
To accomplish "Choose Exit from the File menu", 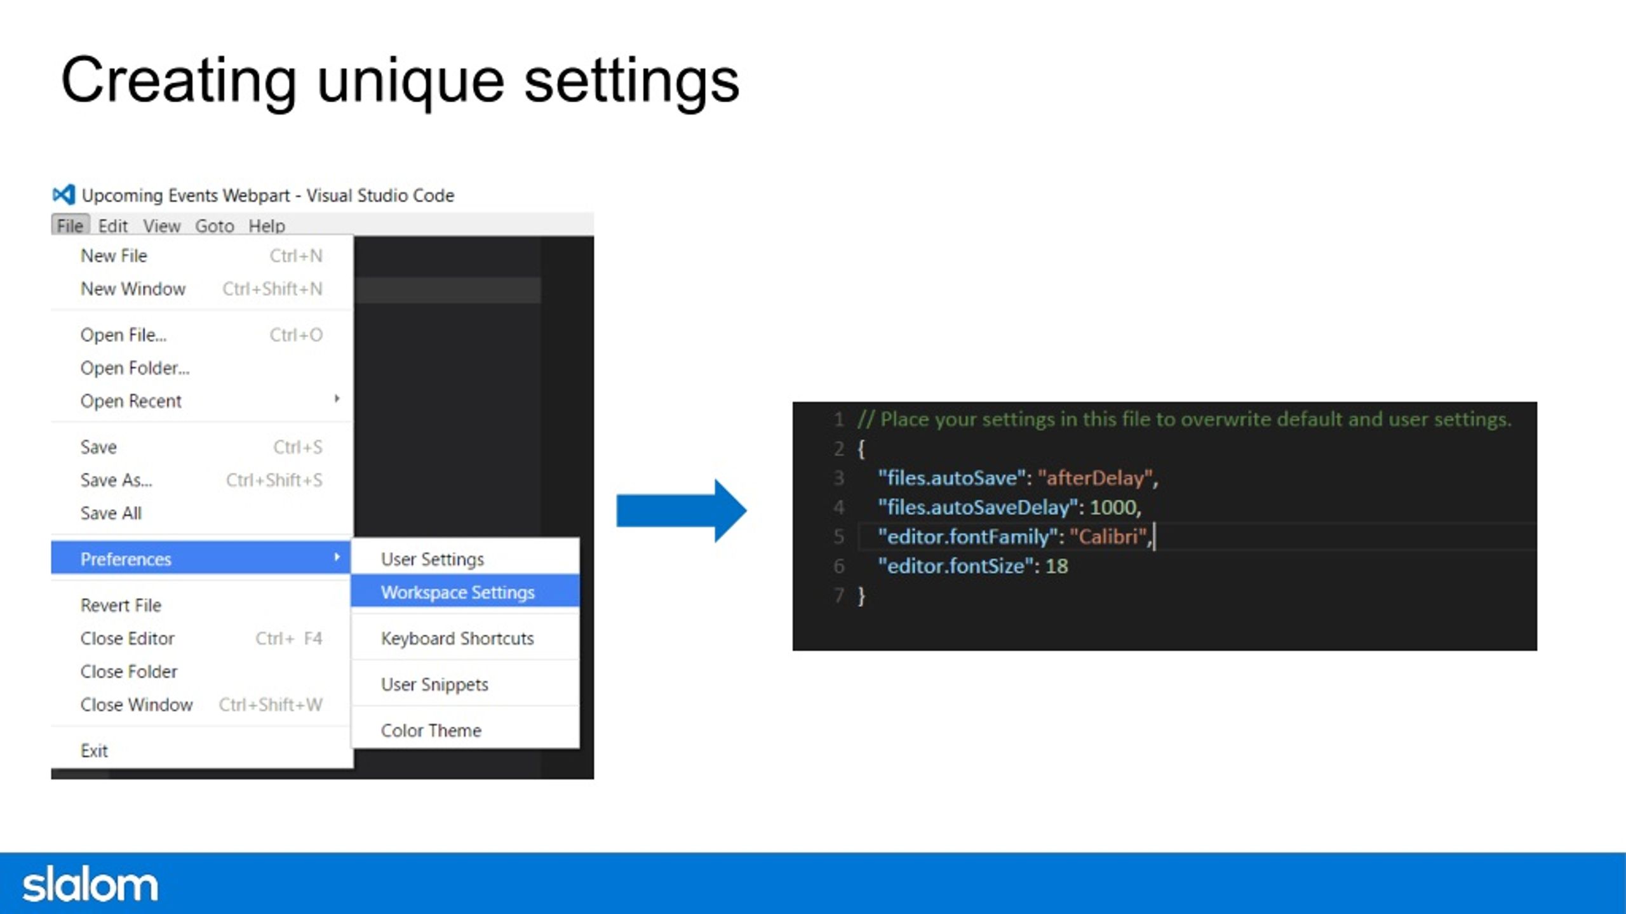I will (201, 751).
